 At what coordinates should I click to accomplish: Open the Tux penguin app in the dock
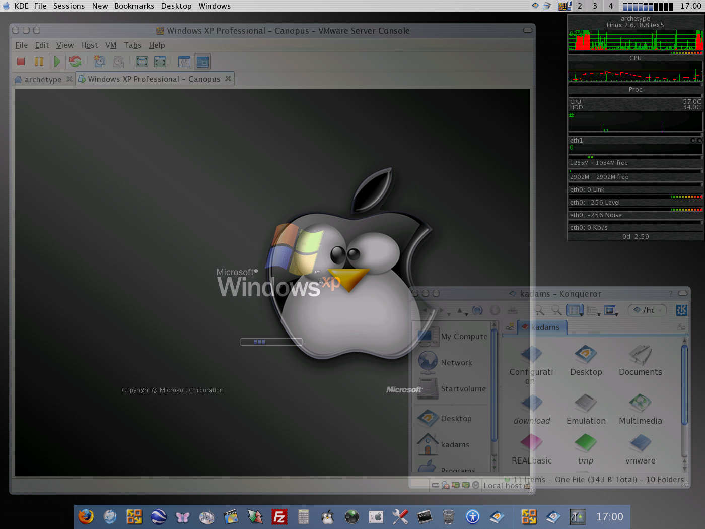click(x=328, y=516)
